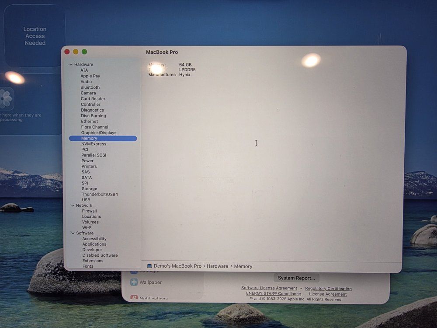The height and width of the screenshot is (328, 437).
Task: Select Graphics/Displays in the sidebar
Action: (99, 133)
